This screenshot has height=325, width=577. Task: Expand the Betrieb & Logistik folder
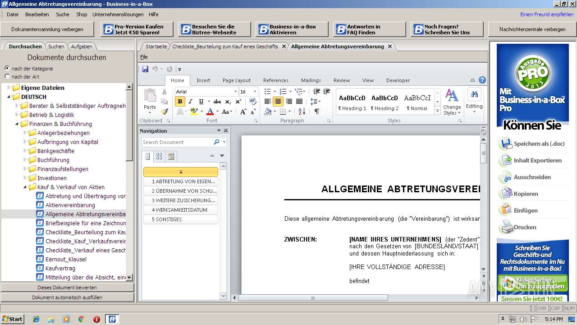coord(17,115)
